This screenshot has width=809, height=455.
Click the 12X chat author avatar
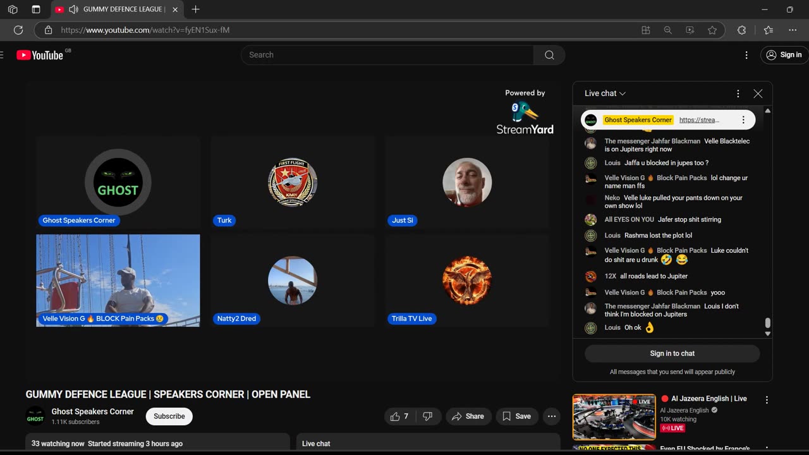click(x=590, y=276)
